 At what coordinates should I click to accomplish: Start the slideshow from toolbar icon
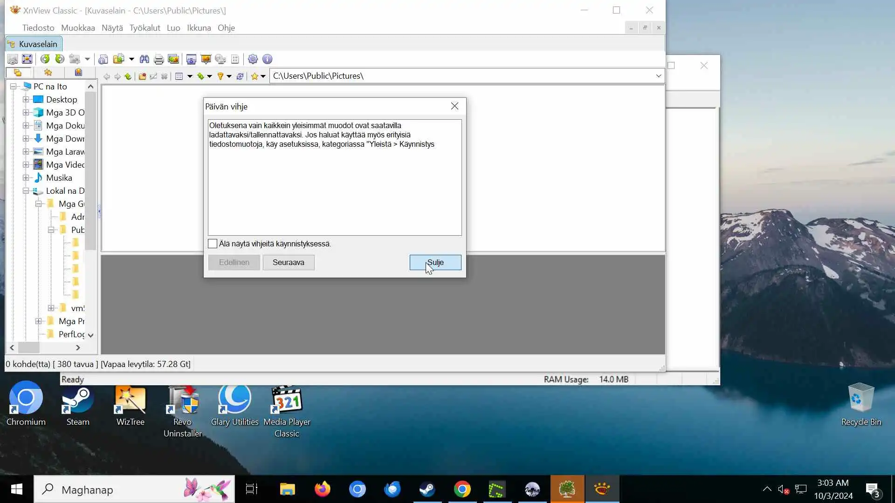tap(206, 59)
